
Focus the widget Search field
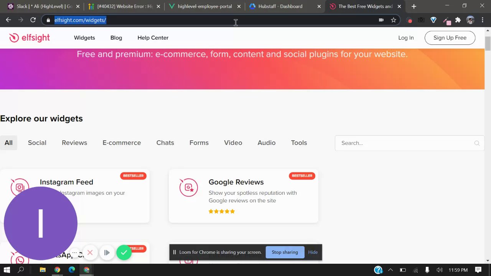tap(409, 143)
